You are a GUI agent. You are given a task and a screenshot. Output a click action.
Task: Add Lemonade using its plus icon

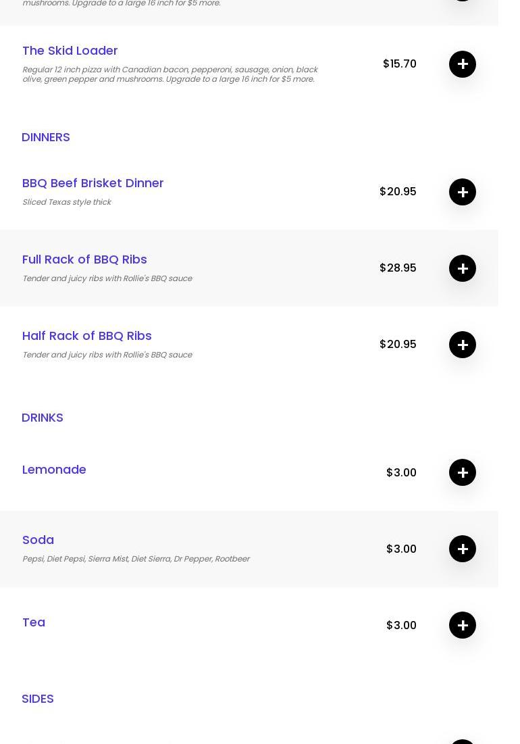(463, 472)
